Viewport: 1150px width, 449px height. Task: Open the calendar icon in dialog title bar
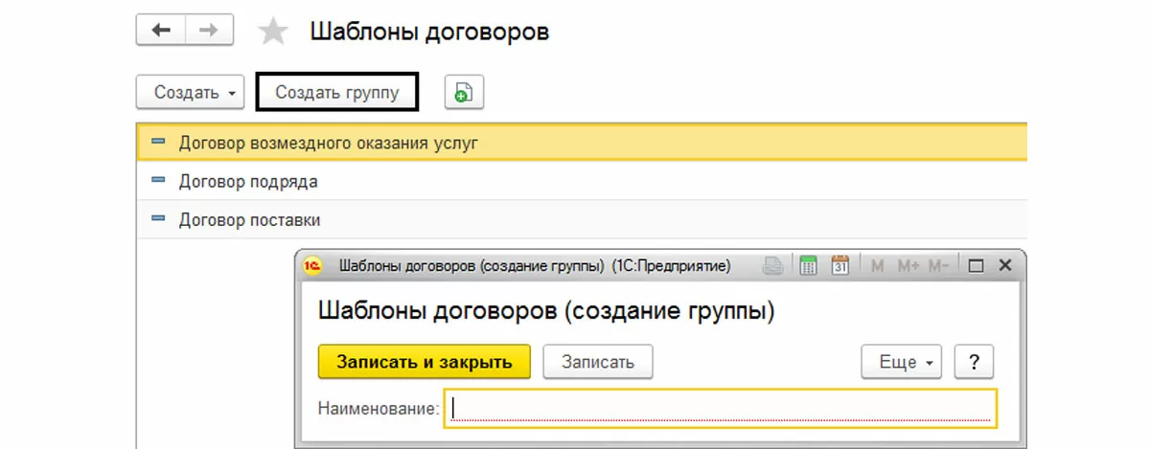tap(840, 266)
